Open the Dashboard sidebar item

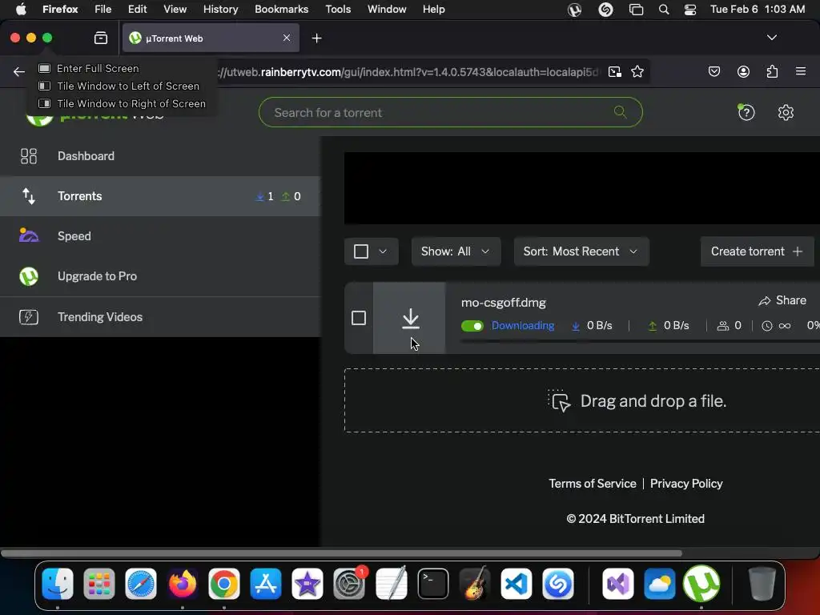(x=159, y=156)
